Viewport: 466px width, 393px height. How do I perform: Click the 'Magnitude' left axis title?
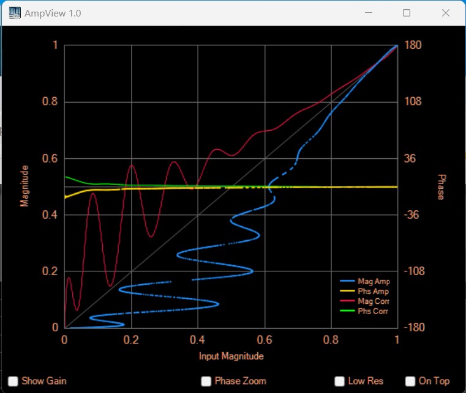[x=24, y=186]
